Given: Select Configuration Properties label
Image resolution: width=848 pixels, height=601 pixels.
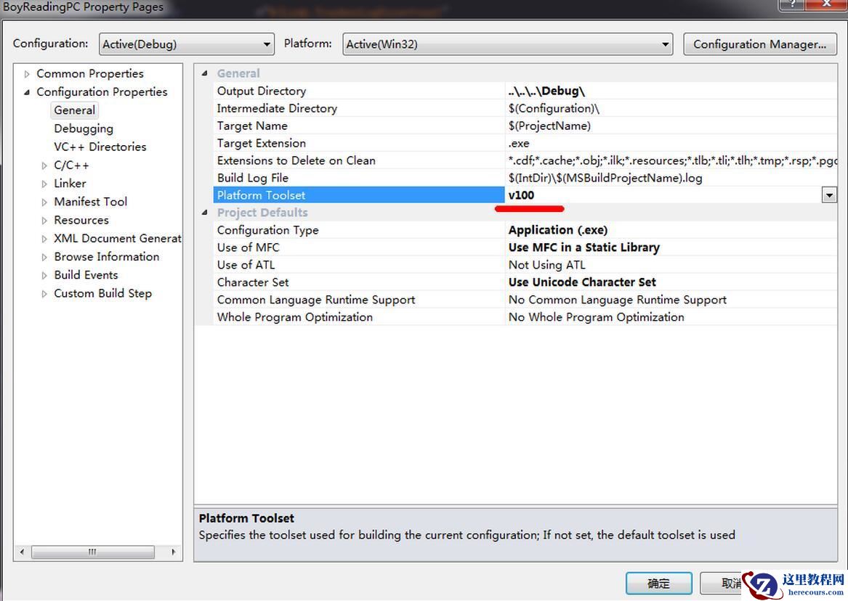Looking at the screenshot, I should [102, 91].
